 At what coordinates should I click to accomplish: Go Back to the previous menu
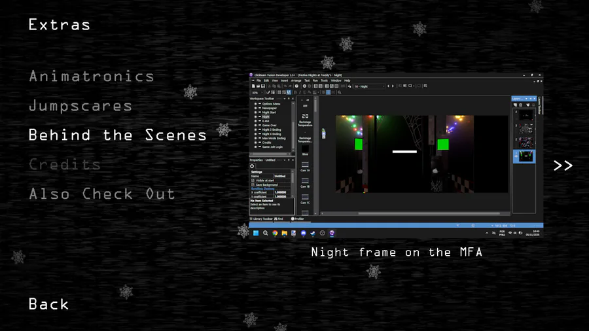click(49, 304)
